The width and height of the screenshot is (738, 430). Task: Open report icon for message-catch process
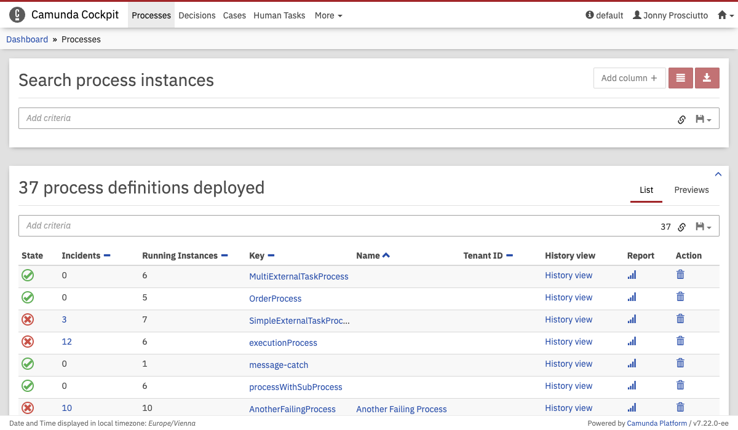click(x=632, y=364)
